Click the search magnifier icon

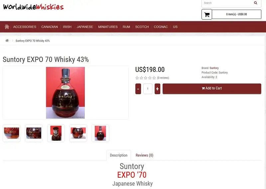pyautogui.click(x=255, y=3)
